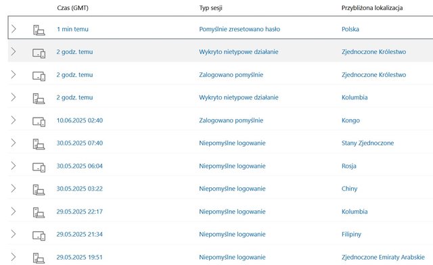Click the 'Czas (GMT)' column header

pyautogui.click(x=72, y=7)
